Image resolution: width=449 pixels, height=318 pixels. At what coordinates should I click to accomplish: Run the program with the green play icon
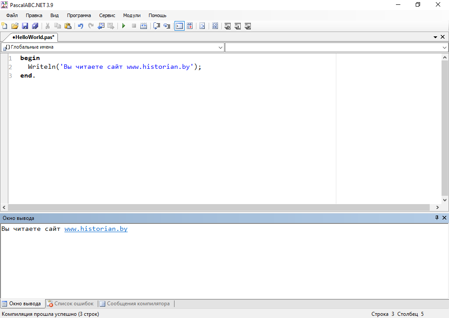coord(124,26)
